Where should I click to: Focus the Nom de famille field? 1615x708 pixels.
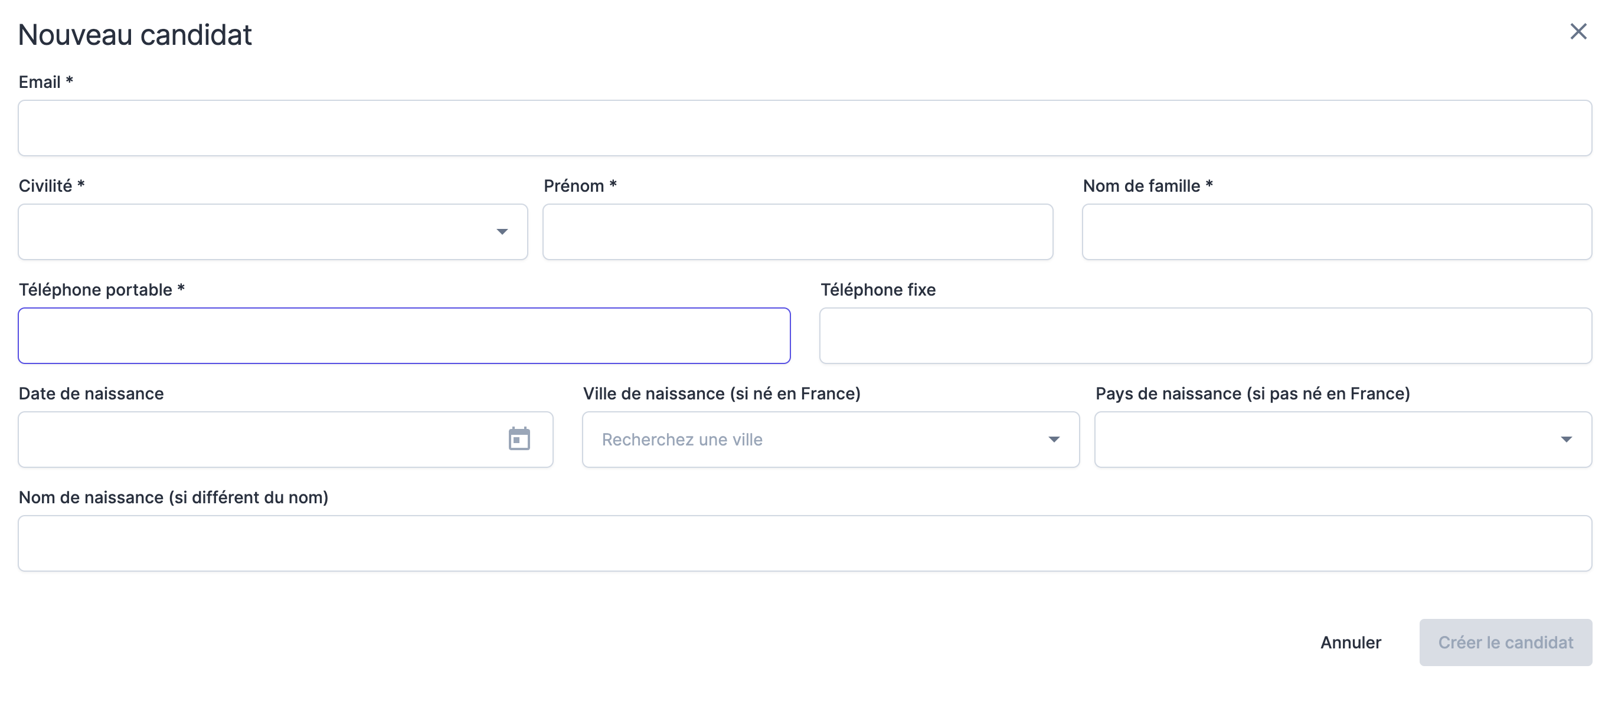1336,232
